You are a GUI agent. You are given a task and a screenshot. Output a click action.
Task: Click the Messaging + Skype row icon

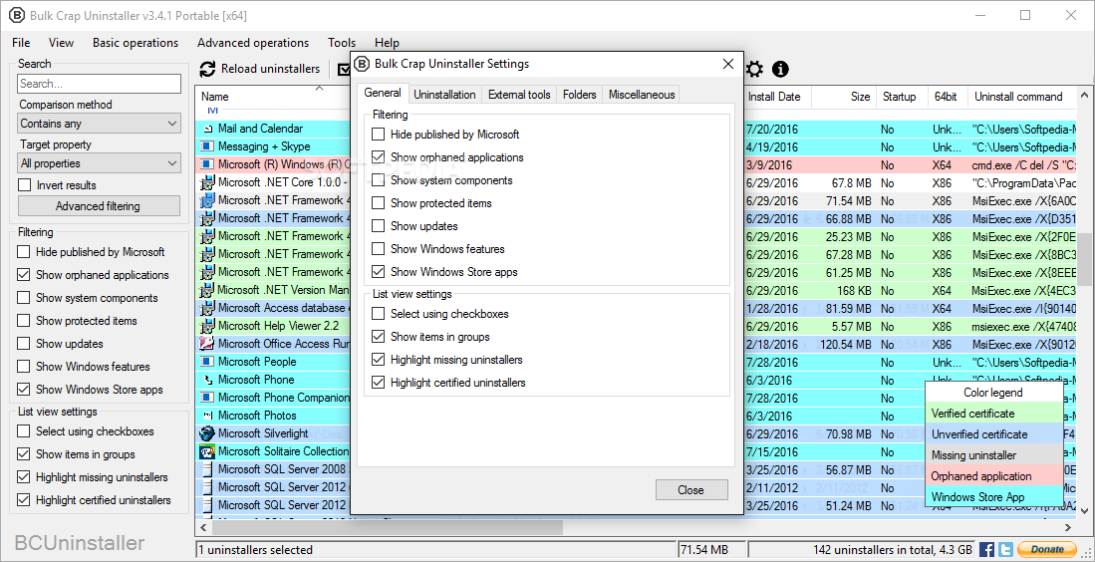click(206, 146)
